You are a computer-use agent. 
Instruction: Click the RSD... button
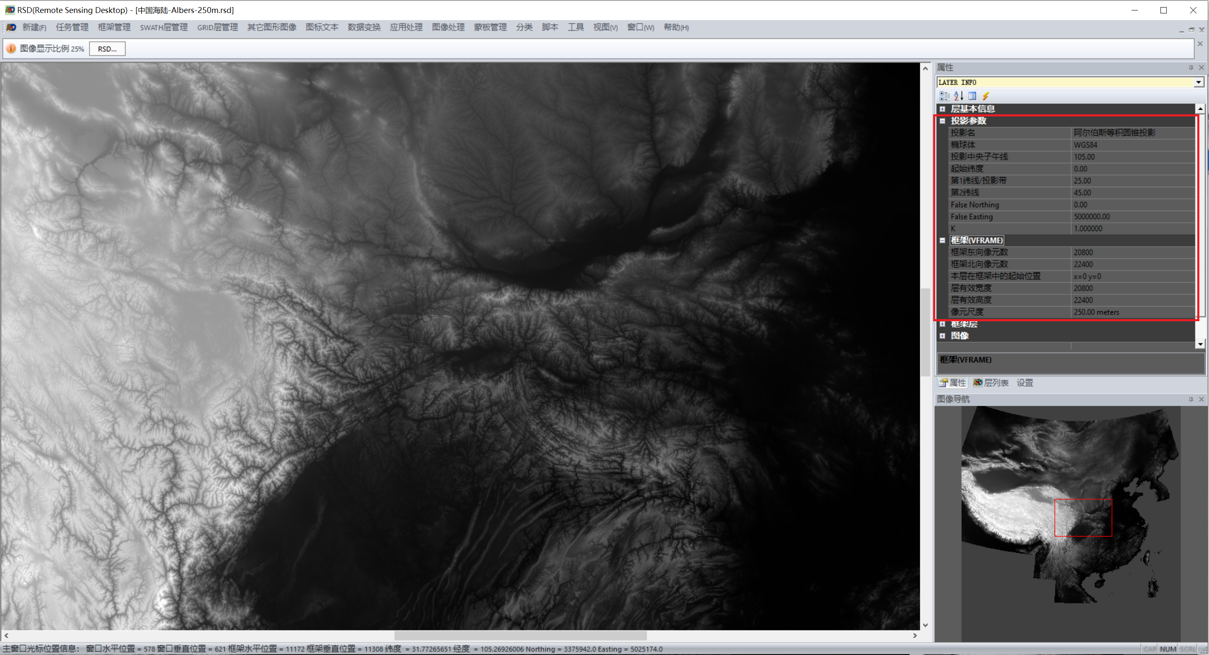point(107,49)
